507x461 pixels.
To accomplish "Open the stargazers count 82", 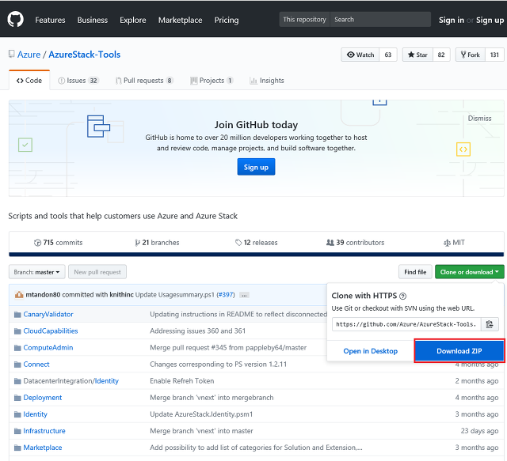I will [x=441, y=55].
